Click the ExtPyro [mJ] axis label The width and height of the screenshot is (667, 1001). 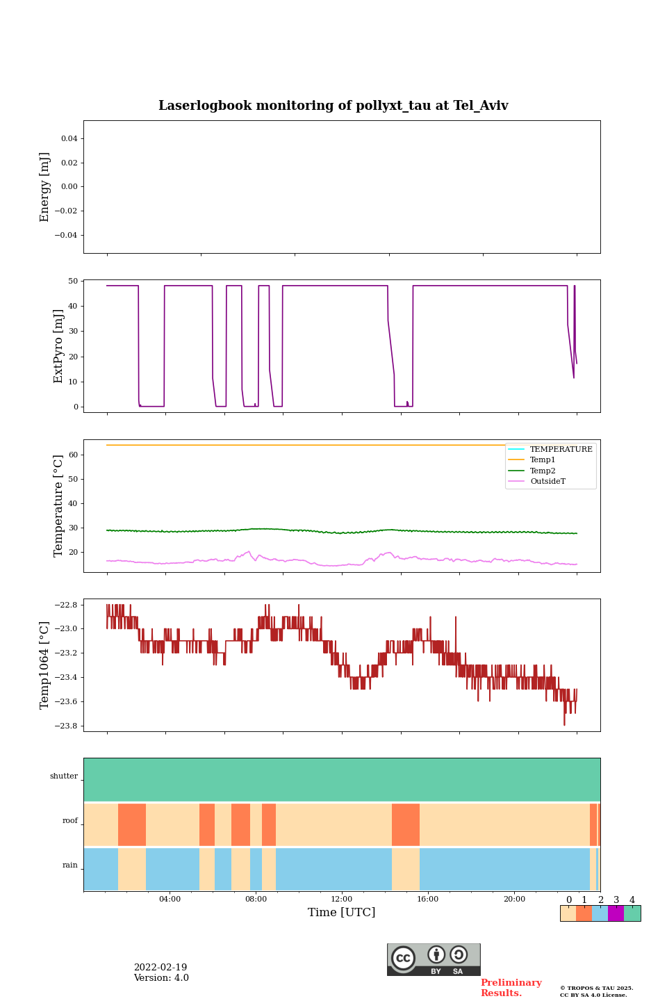coord(58,346)
